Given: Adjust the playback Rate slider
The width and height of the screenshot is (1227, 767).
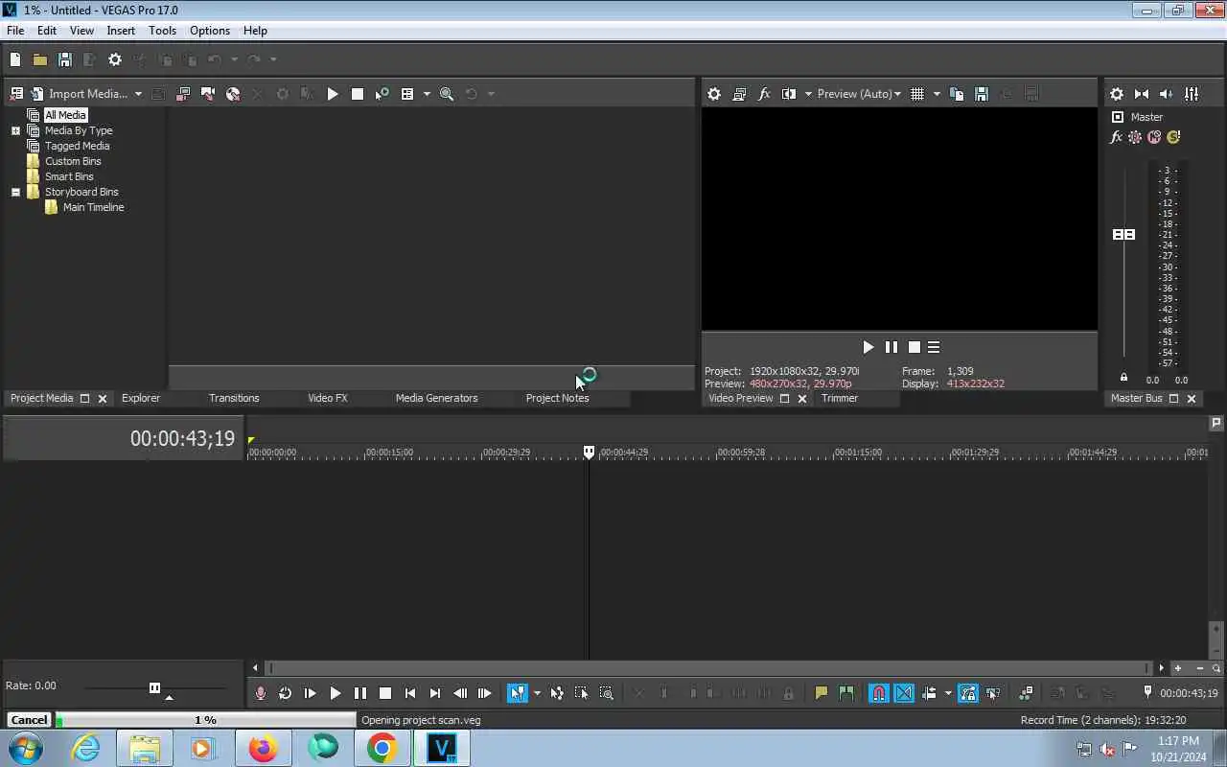Looking at the screenshot, I should 154,687.
